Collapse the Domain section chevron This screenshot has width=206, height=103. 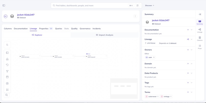191,64
